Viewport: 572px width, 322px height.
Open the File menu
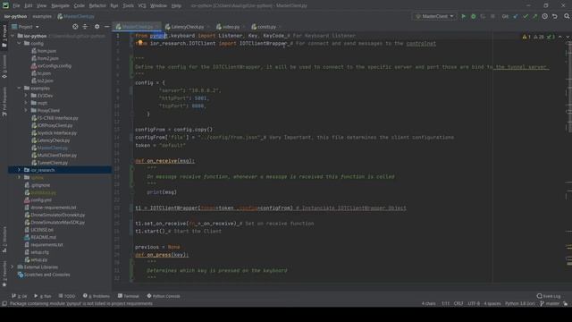(x=16, y=6)
